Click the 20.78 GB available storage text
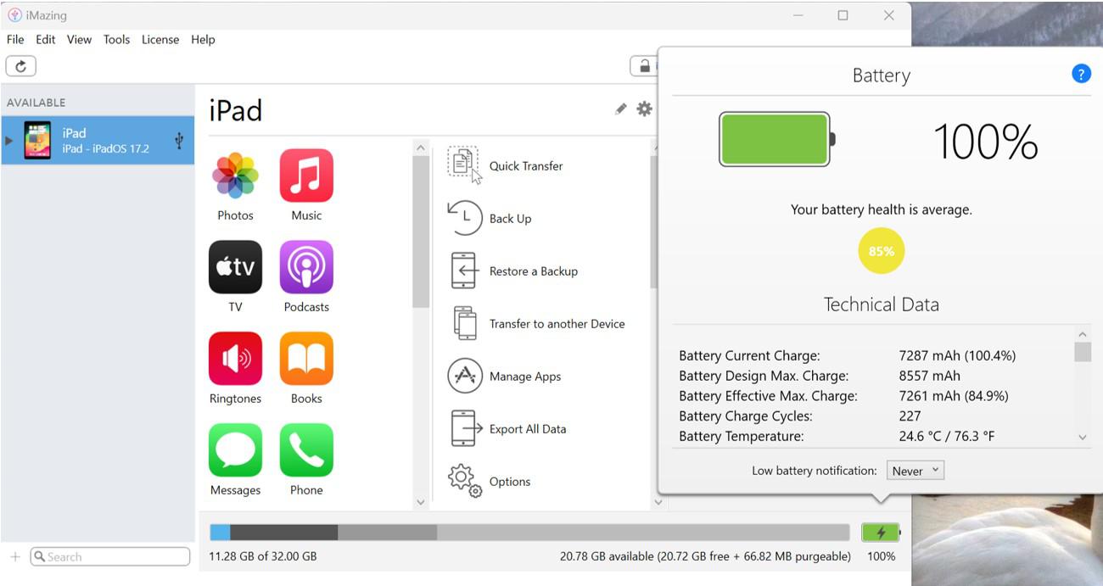Image resolution: width=1103 pixels, height=586 pixels. click(x=705, y=556)
